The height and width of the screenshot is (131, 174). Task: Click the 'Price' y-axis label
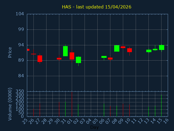[10, 52]
